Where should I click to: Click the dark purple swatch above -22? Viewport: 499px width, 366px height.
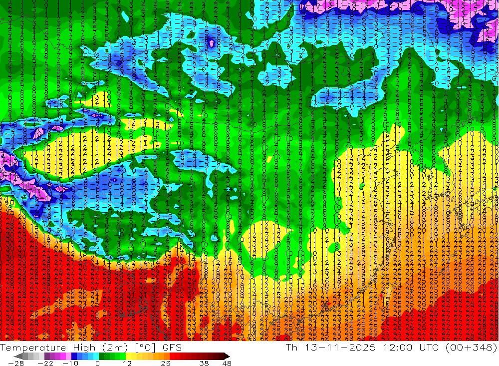[x=47, y=356]
